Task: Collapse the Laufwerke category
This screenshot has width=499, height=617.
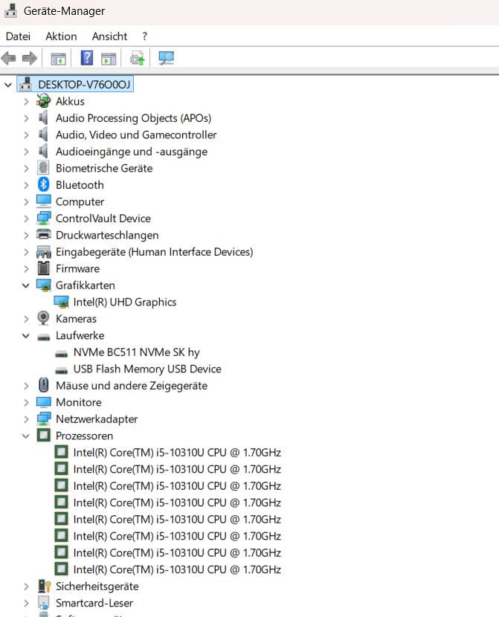Action: [x=26, y=336]
